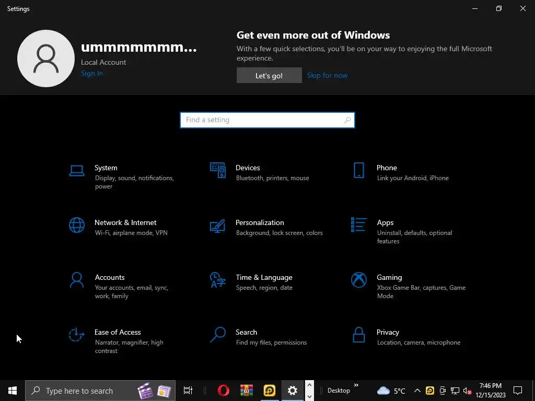Click the muted volume tray icon
The image size is (535, 401).
tap(468, 391)
